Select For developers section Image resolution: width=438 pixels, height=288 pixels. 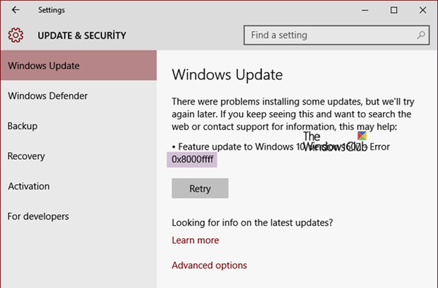click(x=38, y=216)
